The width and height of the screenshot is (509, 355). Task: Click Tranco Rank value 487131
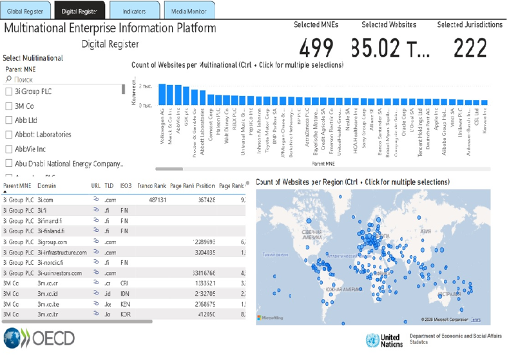[157, 200]
